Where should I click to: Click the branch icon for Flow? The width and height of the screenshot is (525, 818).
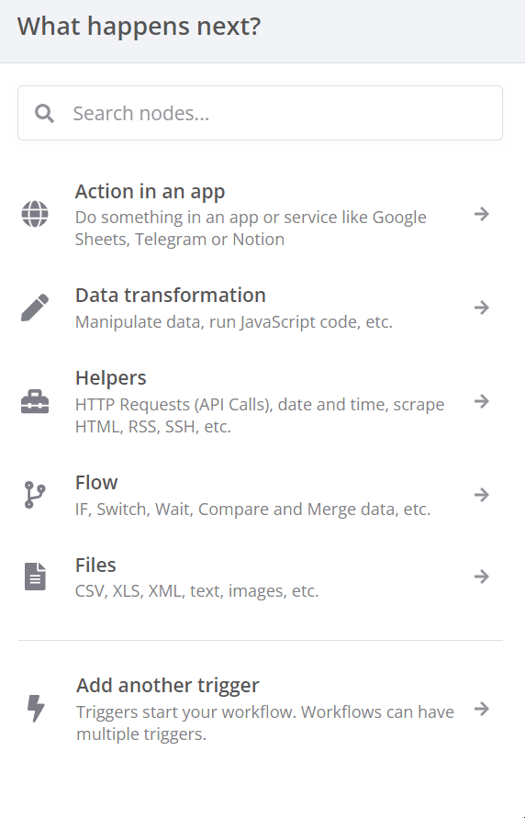pos(35,495)
